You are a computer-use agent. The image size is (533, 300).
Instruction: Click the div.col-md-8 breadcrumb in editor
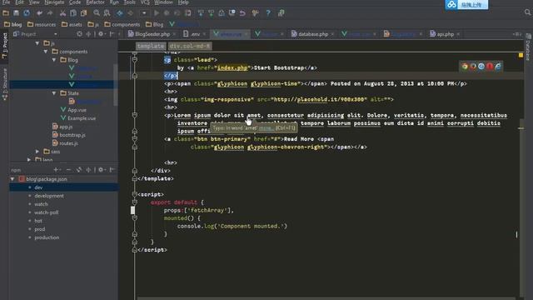pos(190,46)
